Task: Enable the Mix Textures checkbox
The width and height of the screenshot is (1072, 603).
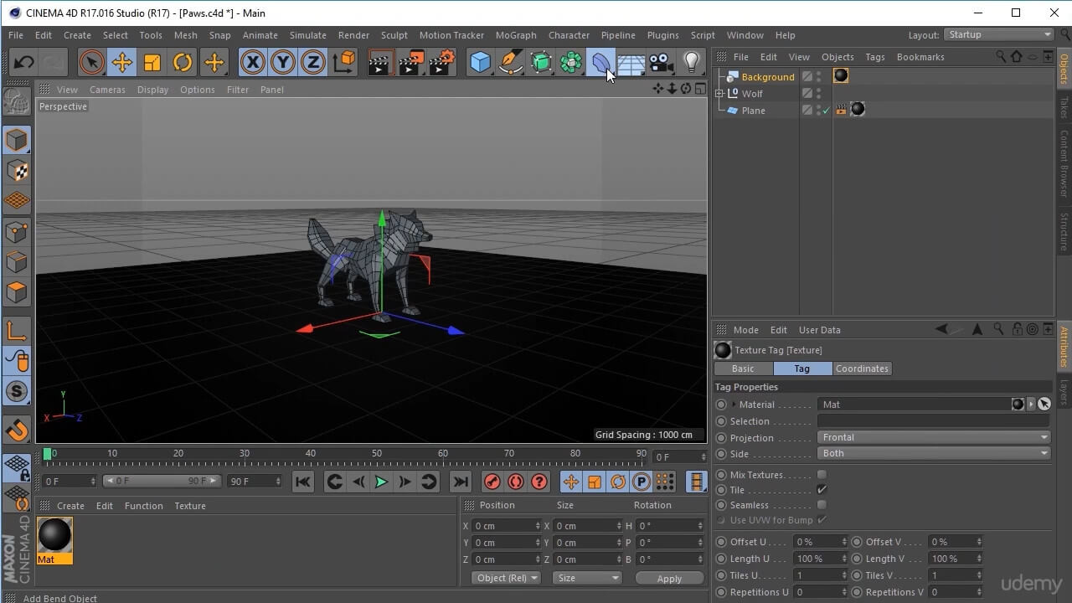Action: [x=822, y=475]
